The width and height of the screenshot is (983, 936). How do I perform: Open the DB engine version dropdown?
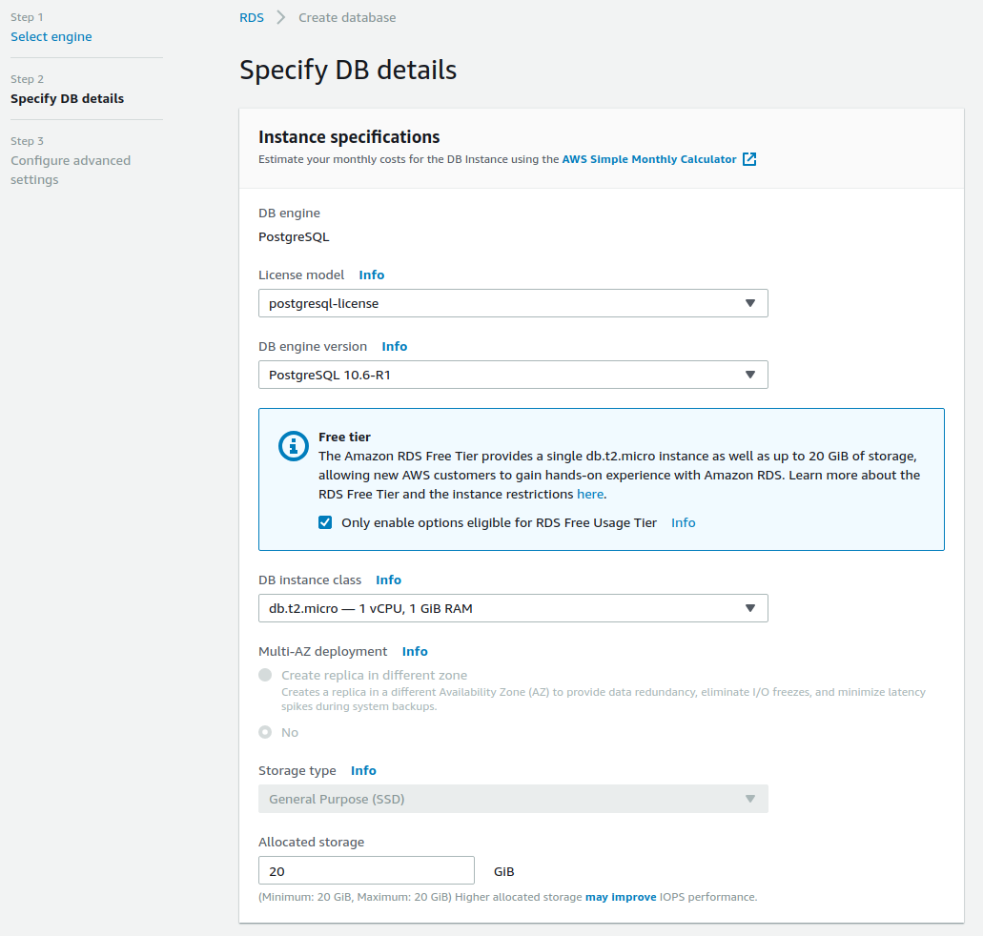tap(513, 375)
